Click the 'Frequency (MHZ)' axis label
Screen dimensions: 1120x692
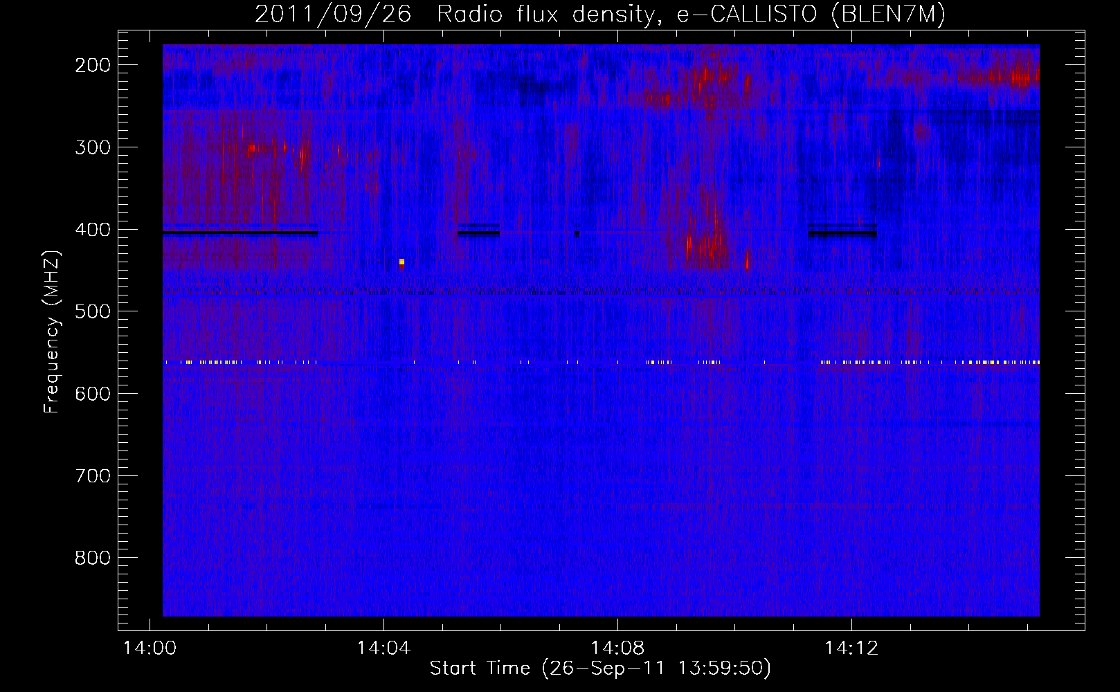pos(52,332)
